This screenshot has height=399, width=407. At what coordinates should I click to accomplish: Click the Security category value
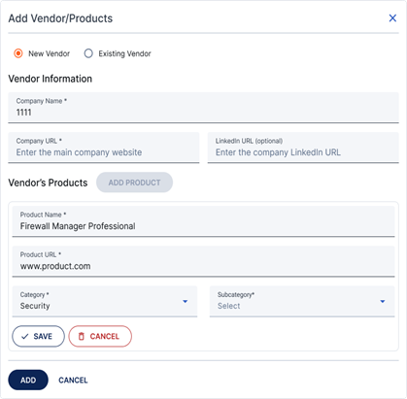[x=35, y=306]
